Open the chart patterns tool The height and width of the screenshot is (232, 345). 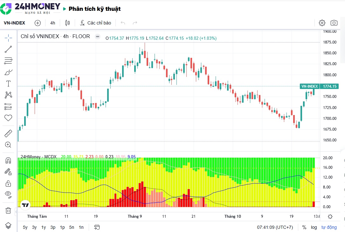(x=8, y=95)
